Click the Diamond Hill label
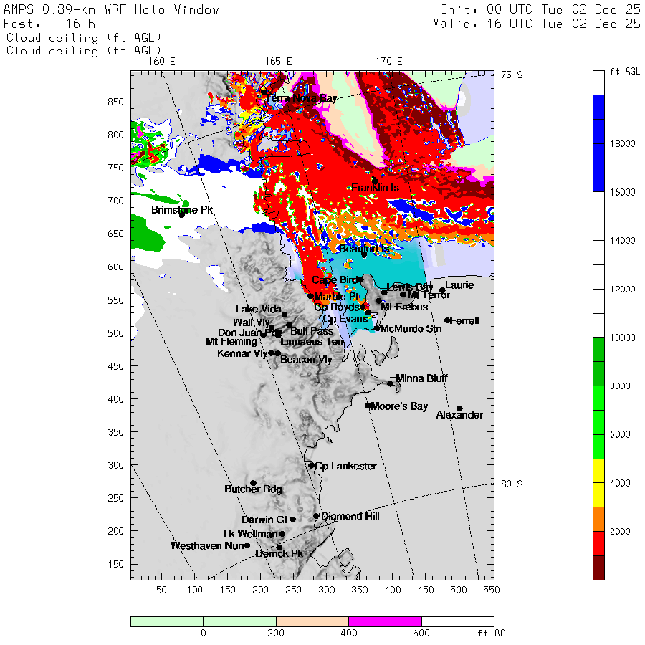The image size is (645, 645). click(350, 516)
